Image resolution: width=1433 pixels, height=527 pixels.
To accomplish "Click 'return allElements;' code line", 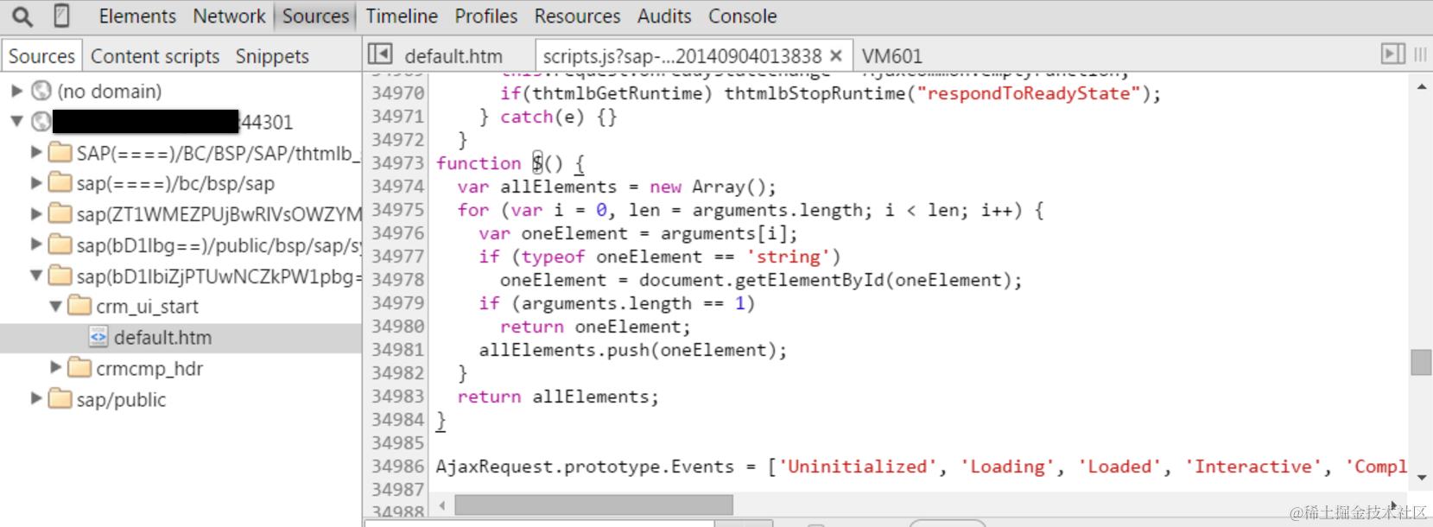I will (558, 397).
